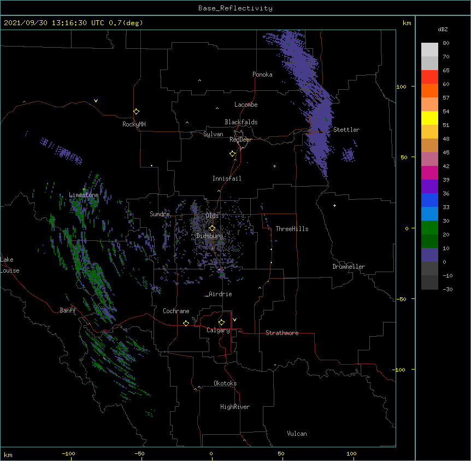Click the Banff label
This screenshot has width=471, height=461.
tap(68, 310)
